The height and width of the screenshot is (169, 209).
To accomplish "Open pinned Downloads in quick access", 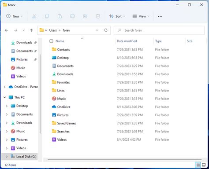I will (24, 42).
